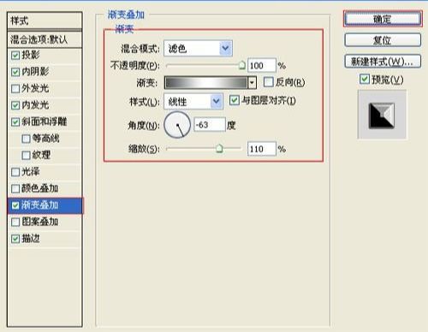Enable the 光泽 satin checkbox

coord(15,172)
